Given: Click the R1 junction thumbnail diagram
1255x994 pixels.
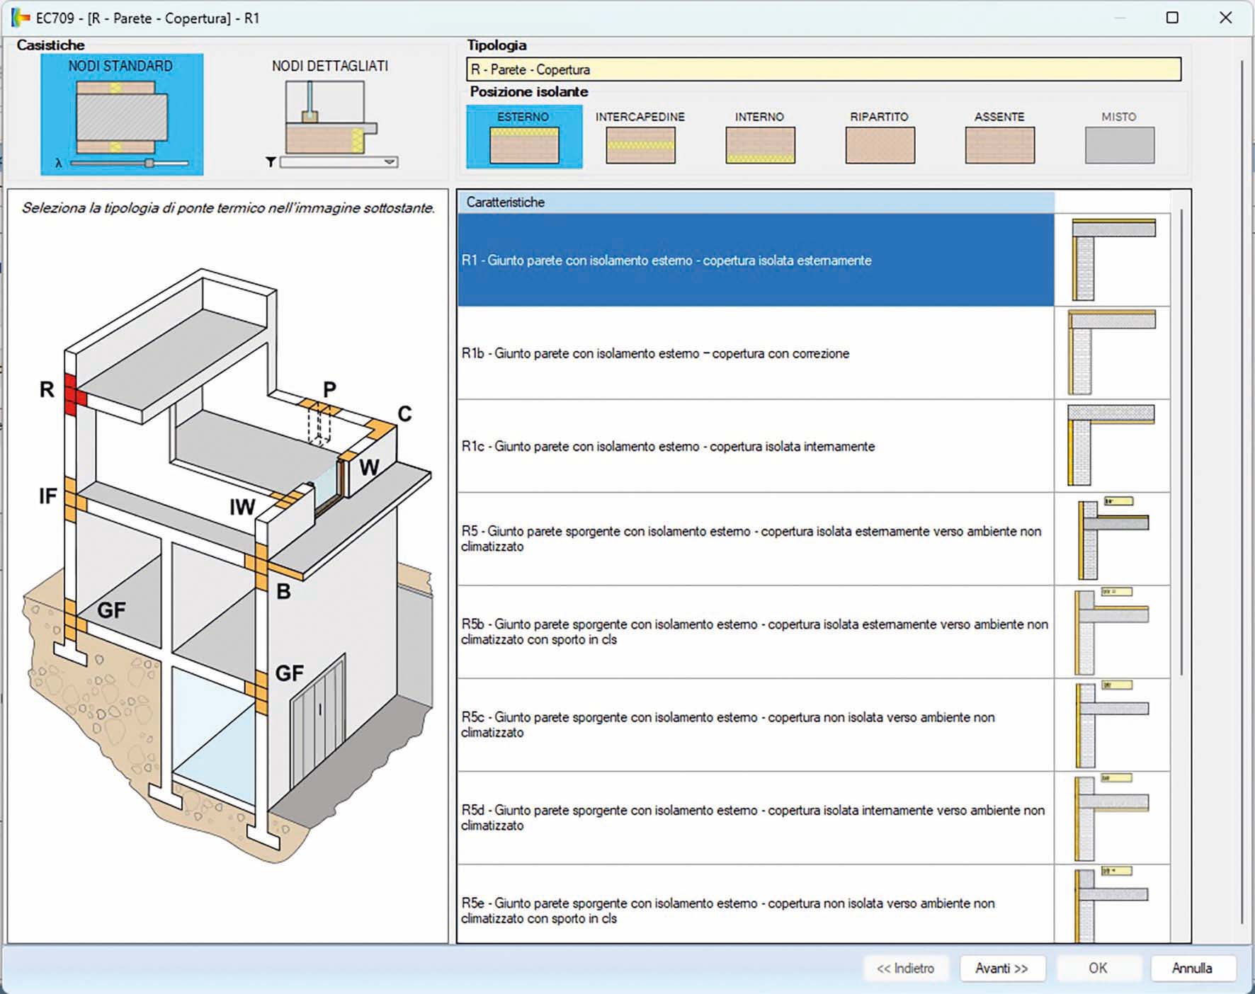Looking at the screenshot, I should pos(1113,260).
